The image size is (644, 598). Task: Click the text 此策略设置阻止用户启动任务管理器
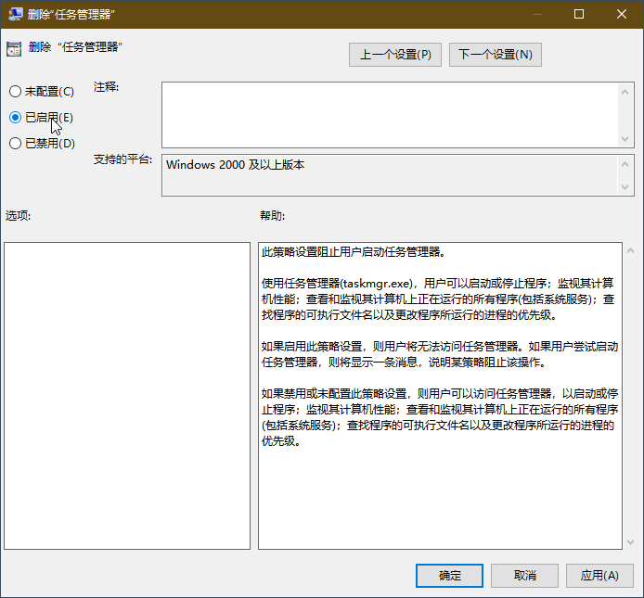click(x=354, y=251)
